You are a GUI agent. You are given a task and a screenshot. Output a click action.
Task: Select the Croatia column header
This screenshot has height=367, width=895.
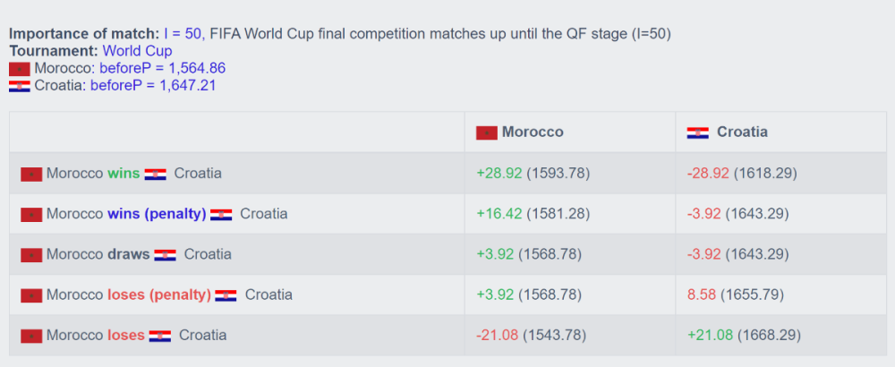[780, 132]
